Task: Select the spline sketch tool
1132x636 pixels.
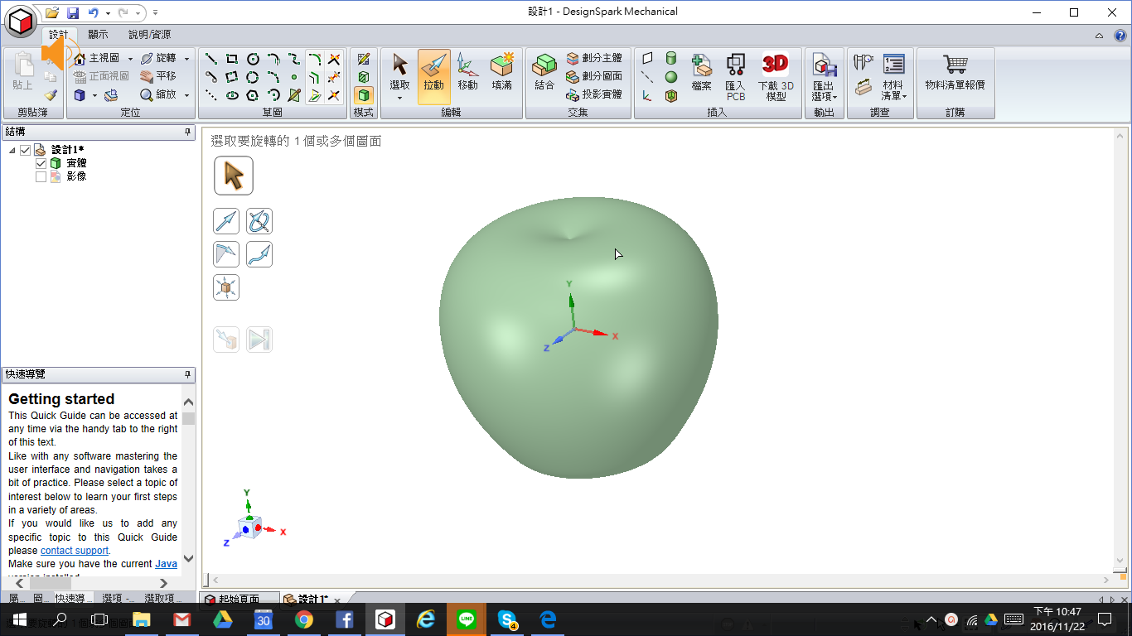Action: 294,59
